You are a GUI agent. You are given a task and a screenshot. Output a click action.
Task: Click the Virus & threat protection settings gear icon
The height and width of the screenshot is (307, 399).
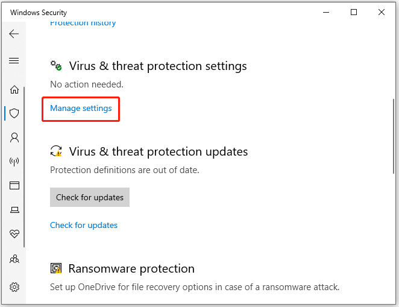coord(56,65)
